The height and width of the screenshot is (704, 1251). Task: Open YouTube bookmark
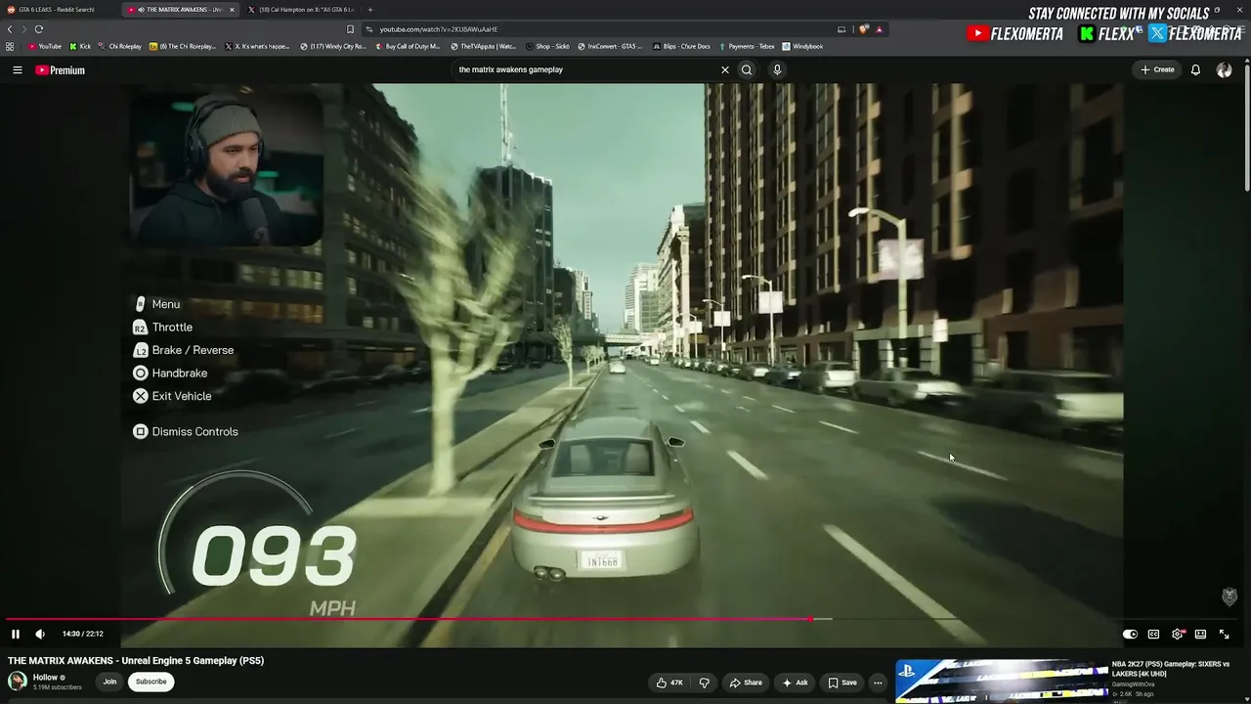(x=45, y=46)
